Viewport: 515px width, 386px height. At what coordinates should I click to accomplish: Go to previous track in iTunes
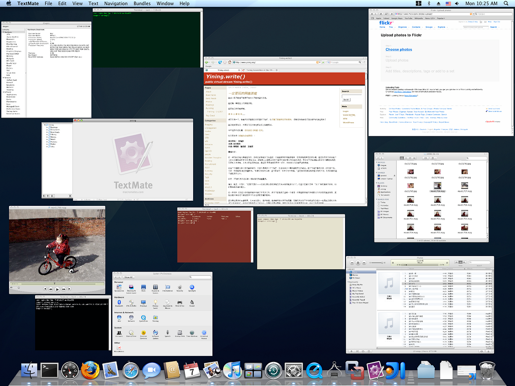352,262
